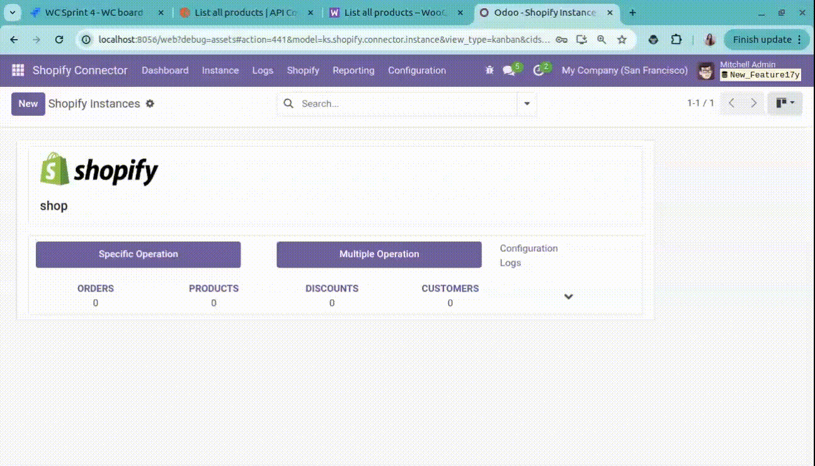Bookmark this page with the star icon

click(x=622, y=40)
